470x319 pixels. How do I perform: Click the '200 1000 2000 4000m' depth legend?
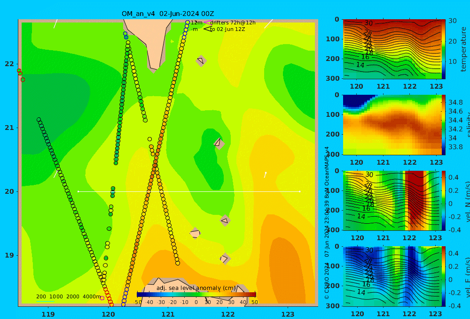coord(69,296)
